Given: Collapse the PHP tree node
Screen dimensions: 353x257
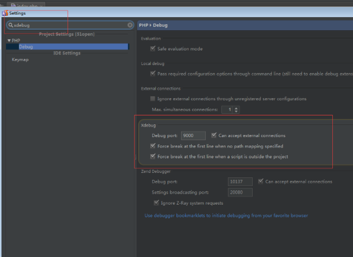Looking at the screenshot, I should (9, 40).
